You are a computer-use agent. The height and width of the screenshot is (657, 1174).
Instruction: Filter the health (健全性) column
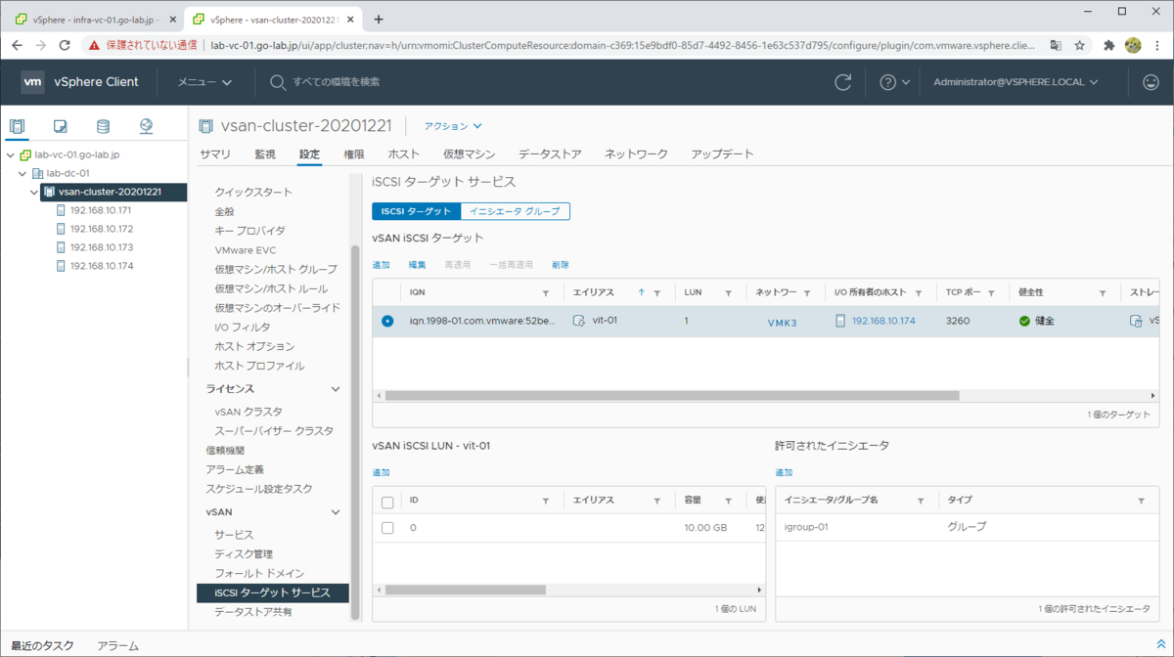tap(1103, 293)
